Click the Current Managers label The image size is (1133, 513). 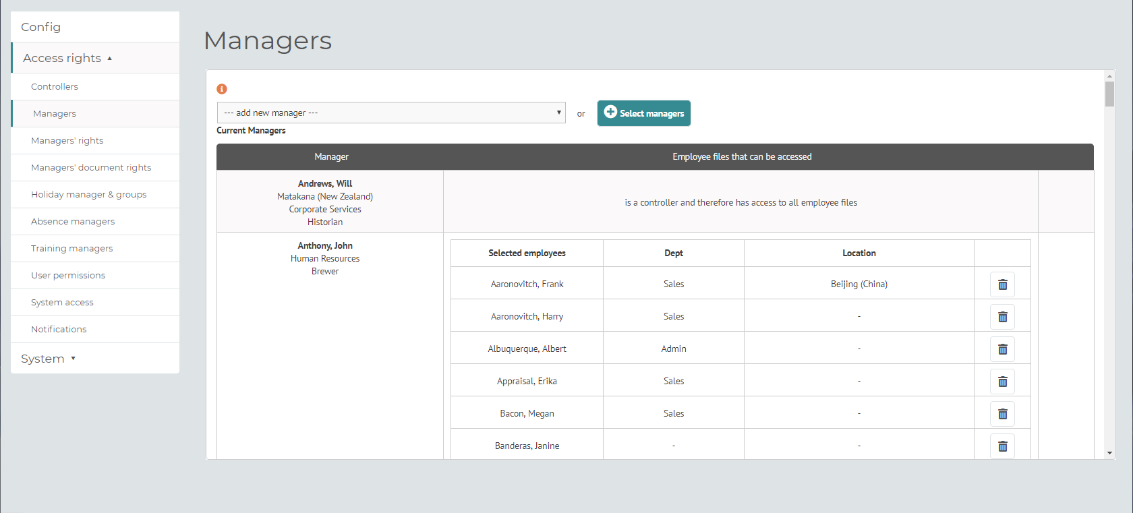[251, 130]
